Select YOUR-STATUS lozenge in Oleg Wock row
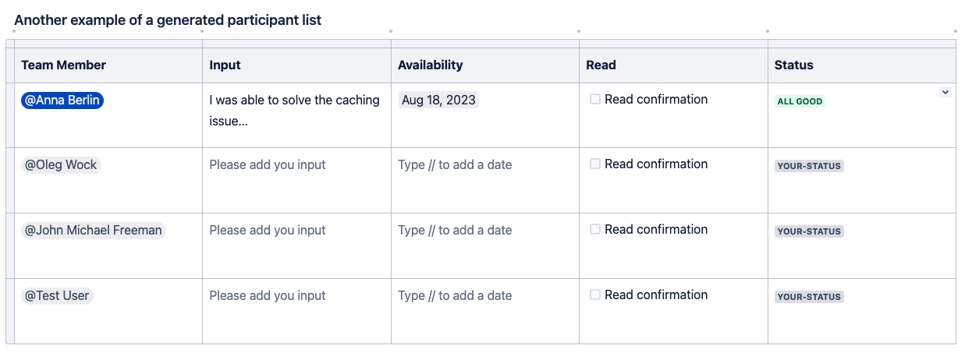 (809, 166)
